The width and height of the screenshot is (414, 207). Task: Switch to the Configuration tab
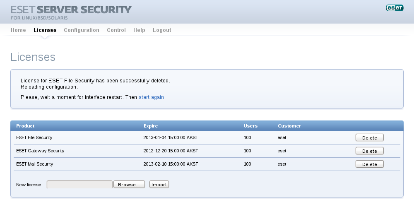coord(82,30)
